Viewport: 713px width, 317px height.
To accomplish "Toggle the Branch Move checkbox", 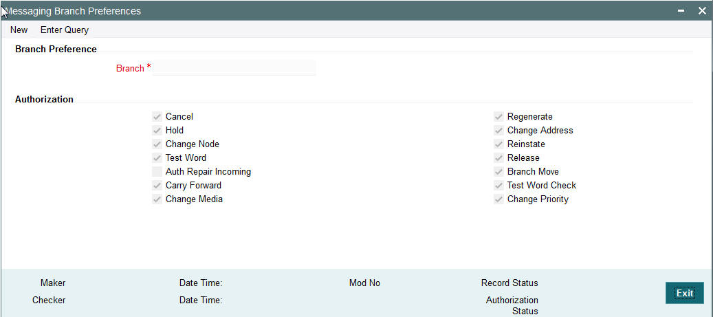I will click(x=499, y=171).
